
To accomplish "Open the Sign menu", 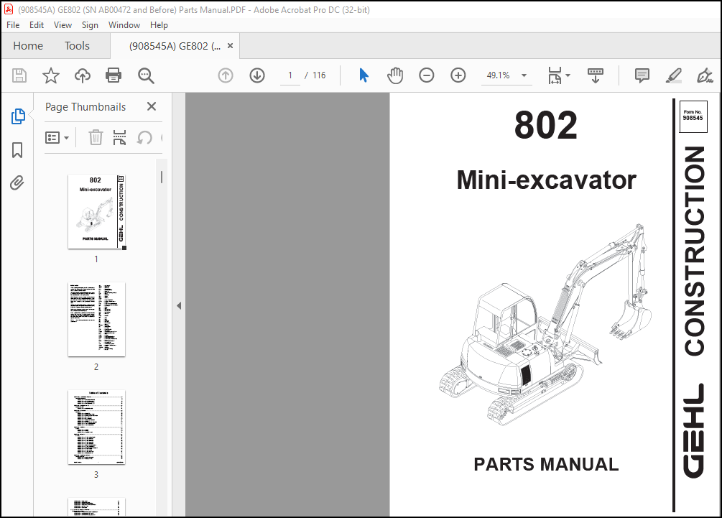I will [90, 25].
